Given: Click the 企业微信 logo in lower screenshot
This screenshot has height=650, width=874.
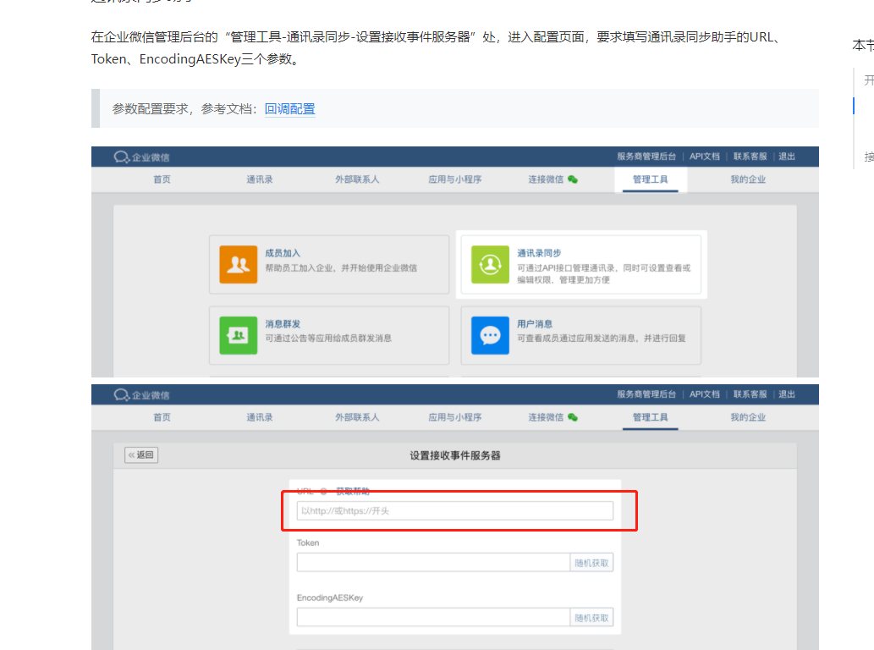Looking at the screenshot, I should [141, 394].
